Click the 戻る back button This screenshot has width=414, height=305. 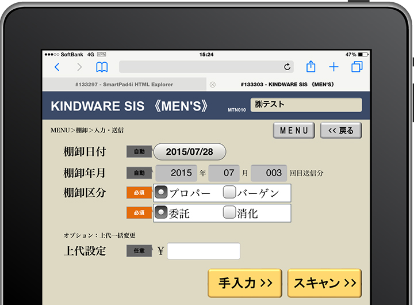point(341,130)
